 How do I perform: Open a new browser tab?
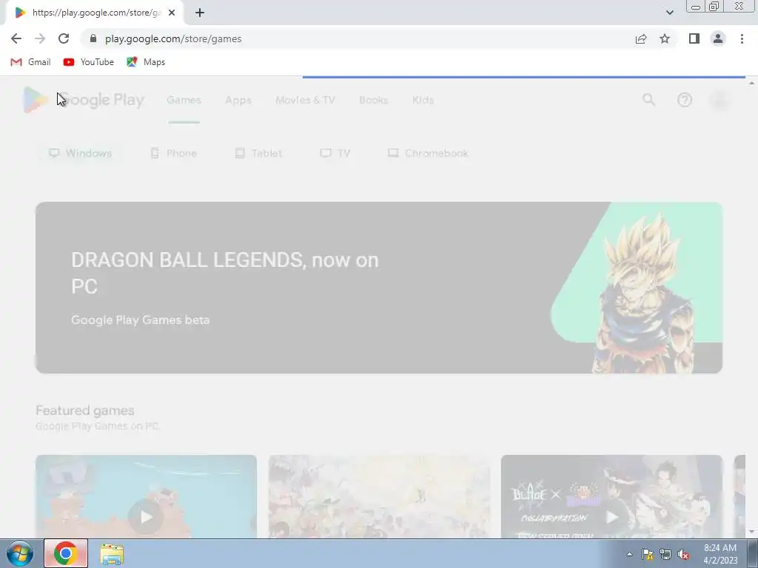point(200,13)
